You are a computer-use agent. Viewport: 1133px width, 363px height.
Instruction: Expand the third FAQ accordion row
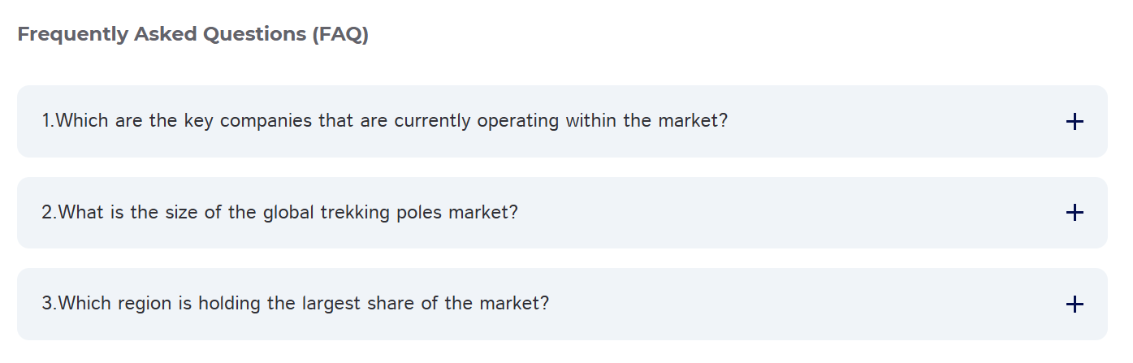pos(560,305)
